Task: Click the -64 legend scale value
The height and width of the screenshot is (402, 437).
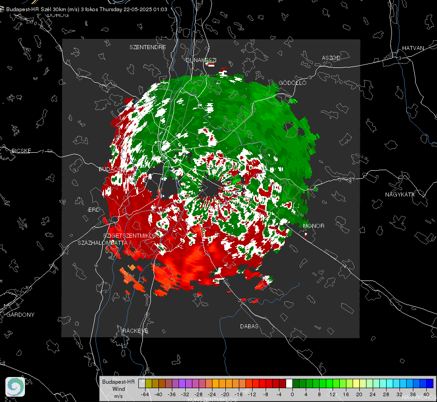Action: tap(145, 395)
